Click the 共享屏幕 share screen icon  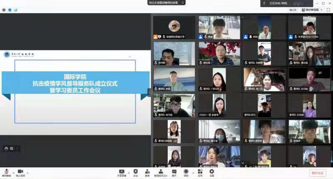tap(122, 172)
